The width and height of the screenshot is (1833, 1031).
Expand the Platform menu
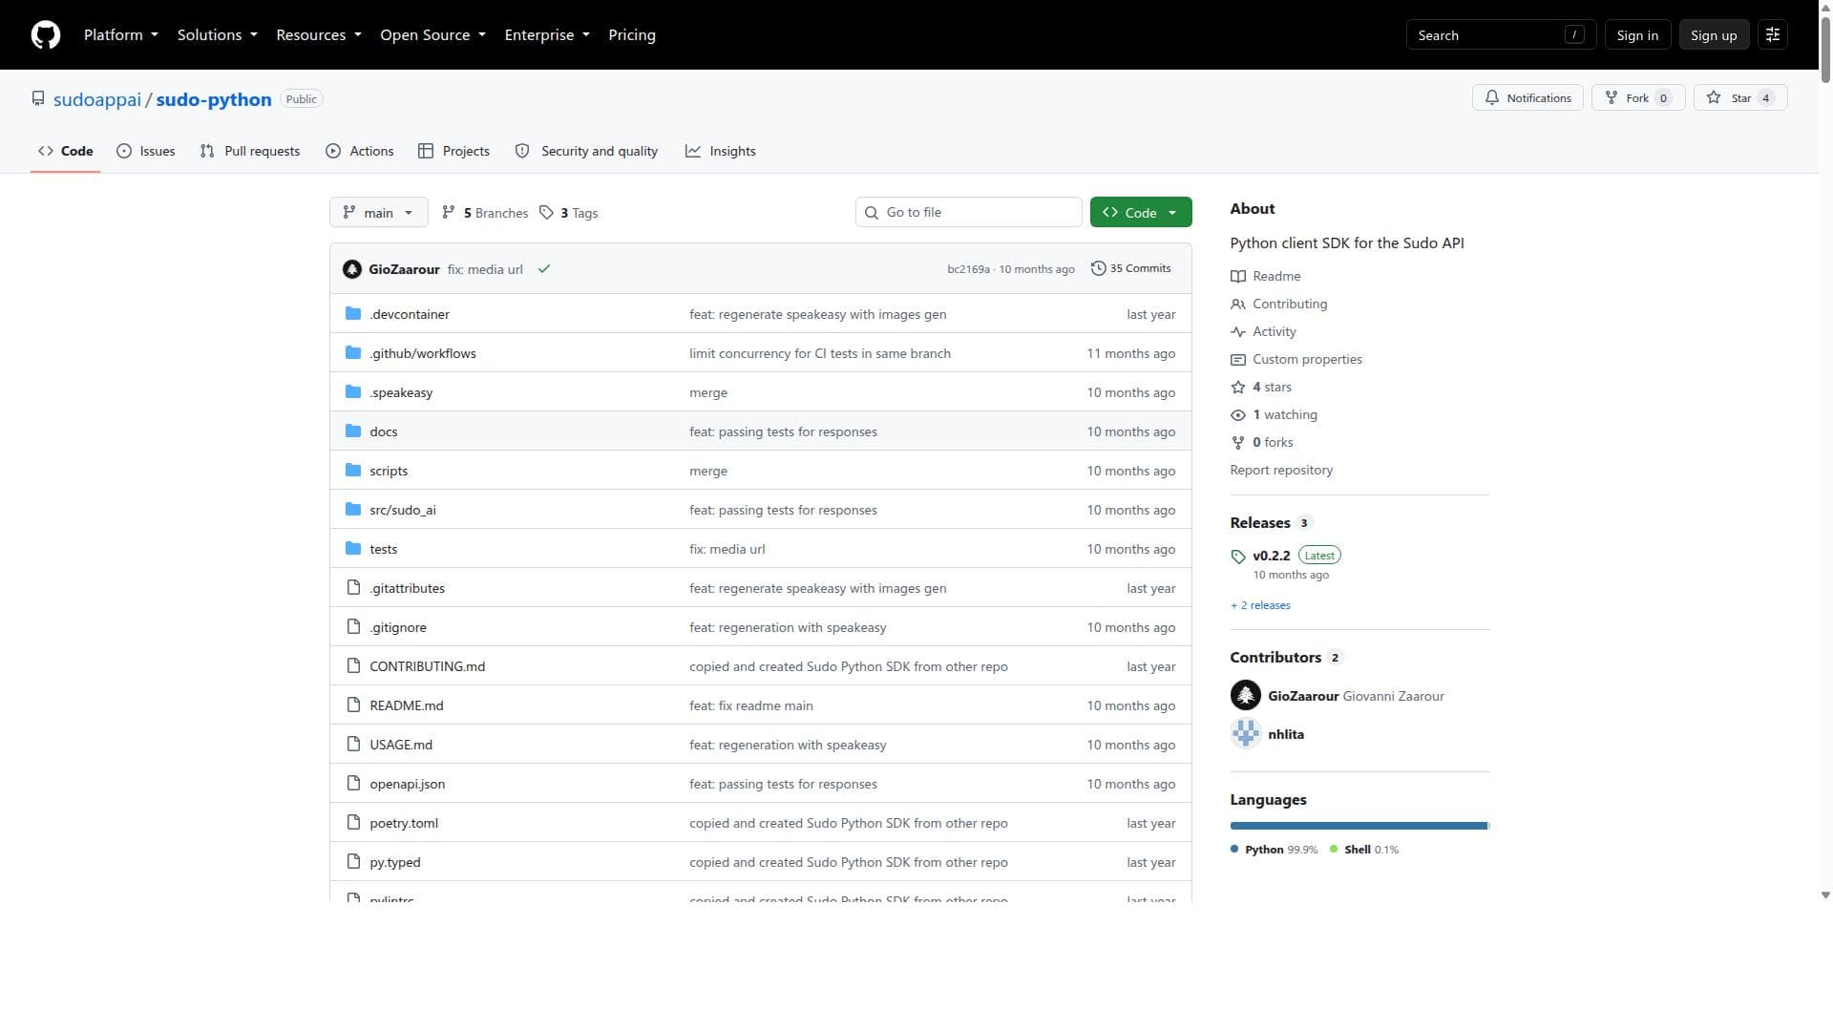click(x=121, y=35)
